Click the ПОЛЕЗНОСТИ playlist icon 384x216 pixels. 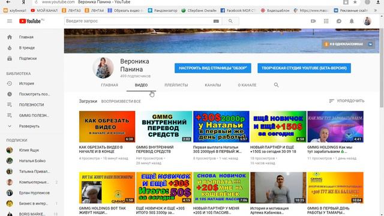point(10,104)
